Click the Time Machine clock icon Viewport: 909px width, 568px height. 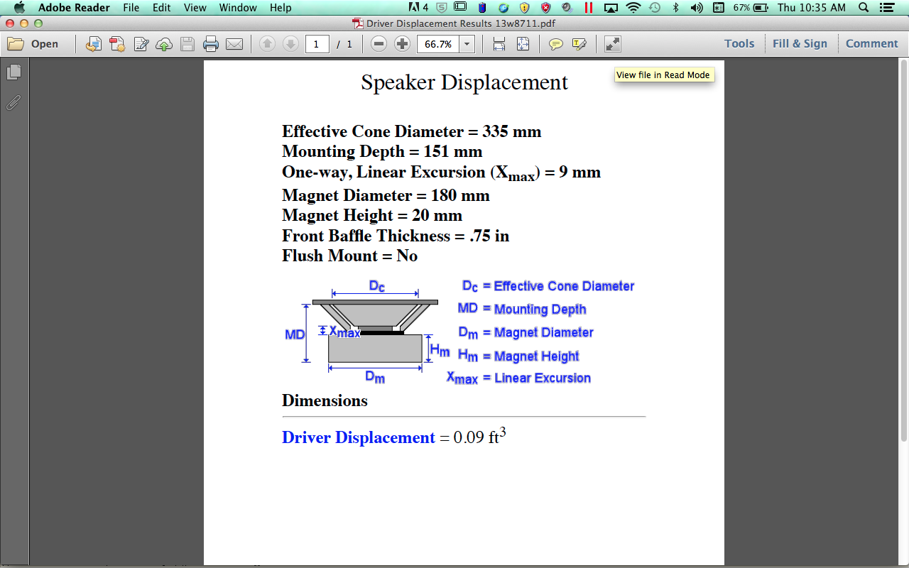(654, 8)
